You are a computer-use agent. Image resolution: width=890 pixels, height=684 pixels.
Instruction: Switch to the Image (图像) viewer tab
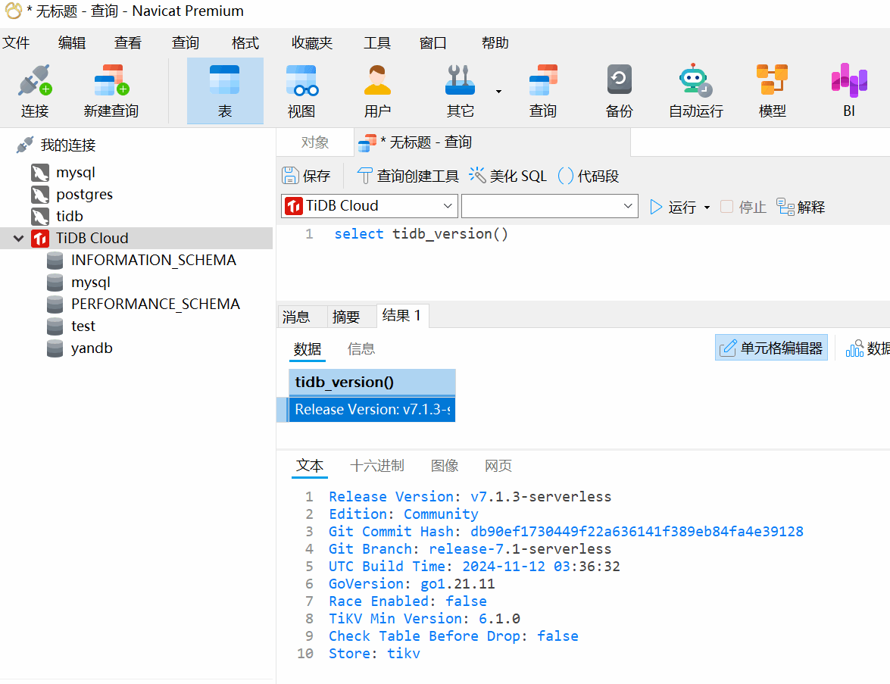pyautogui.click(x=445, y=466)
